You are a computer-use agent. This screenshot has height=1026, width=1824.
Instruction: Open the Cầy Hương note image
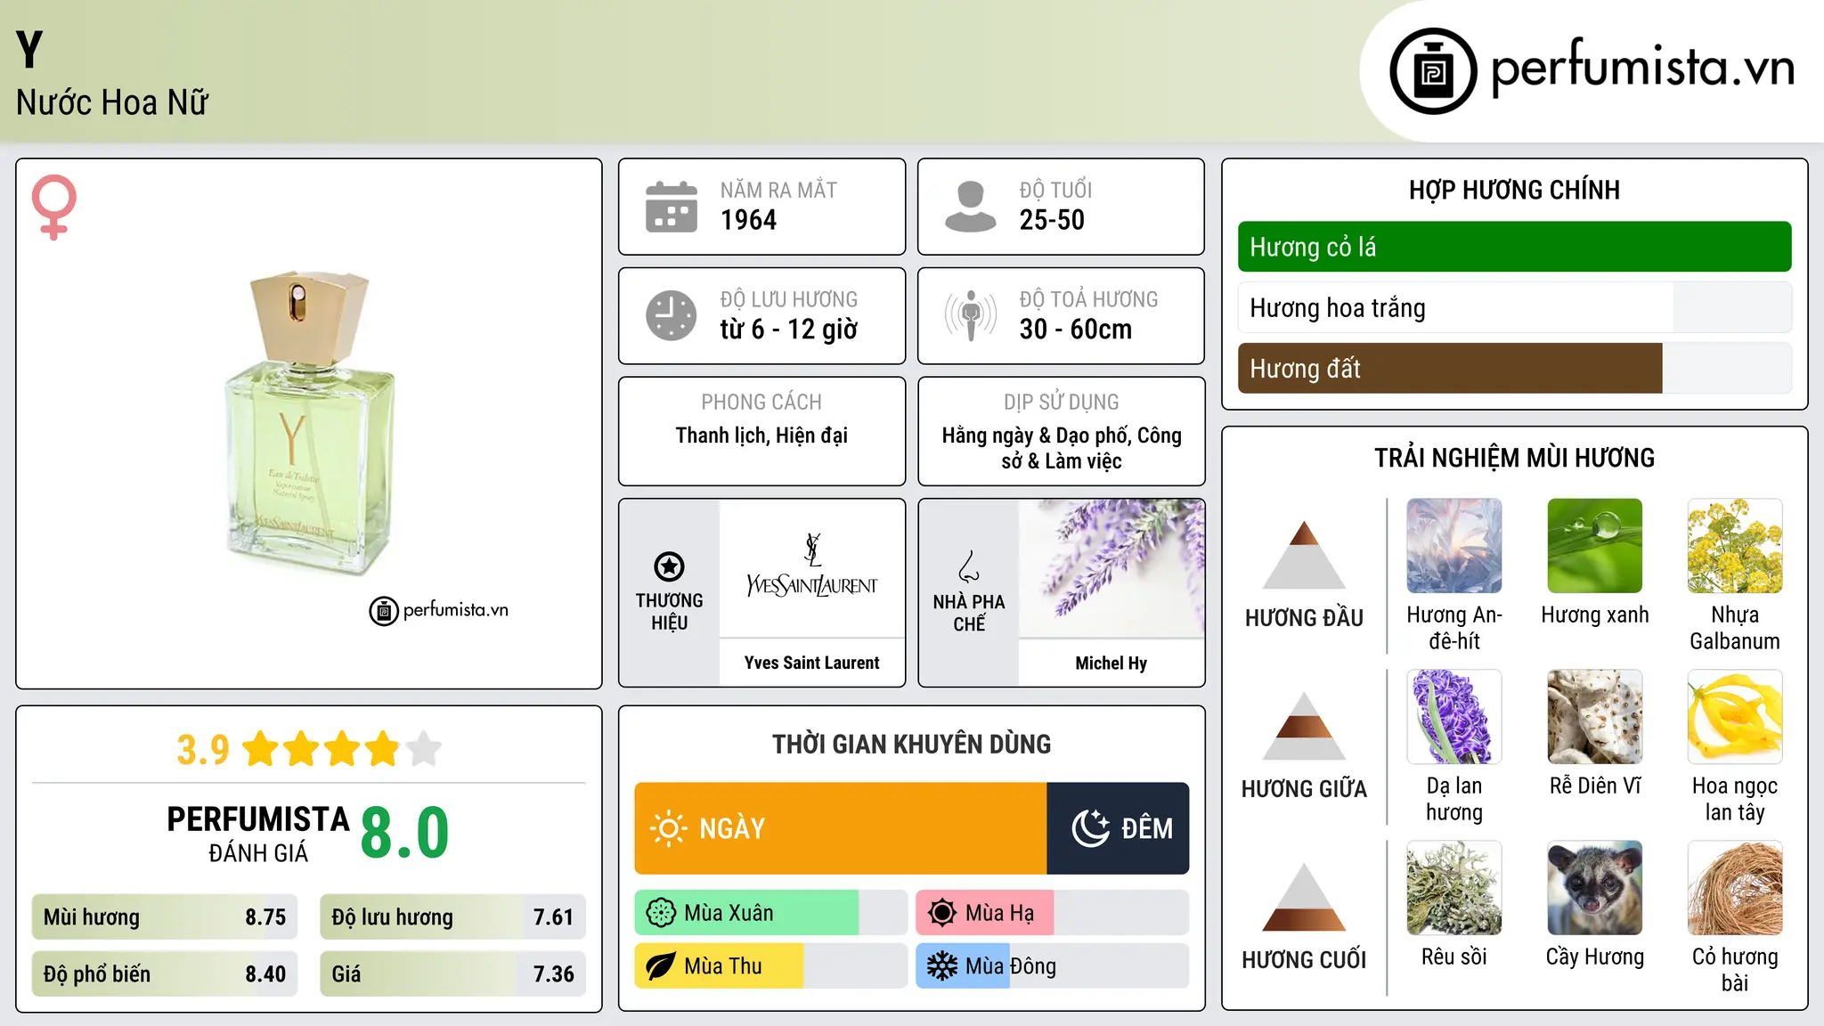click(1595, 888)
